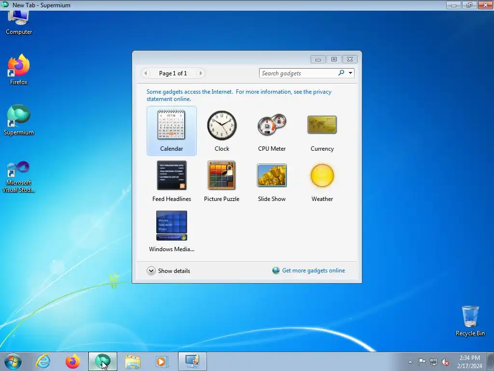Maximize the gadget gallery window
The image size is (494, 371).
coord(334,59)
